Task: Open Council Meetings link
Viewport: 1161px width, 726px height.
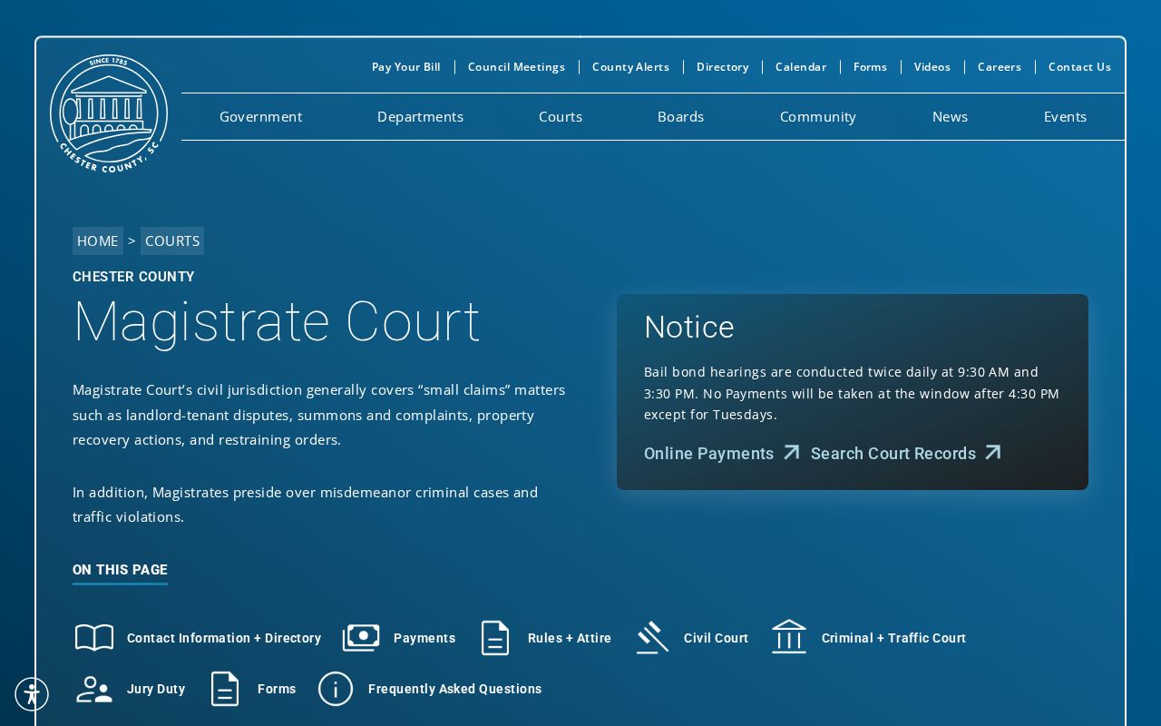Action: tap(516, 67)
